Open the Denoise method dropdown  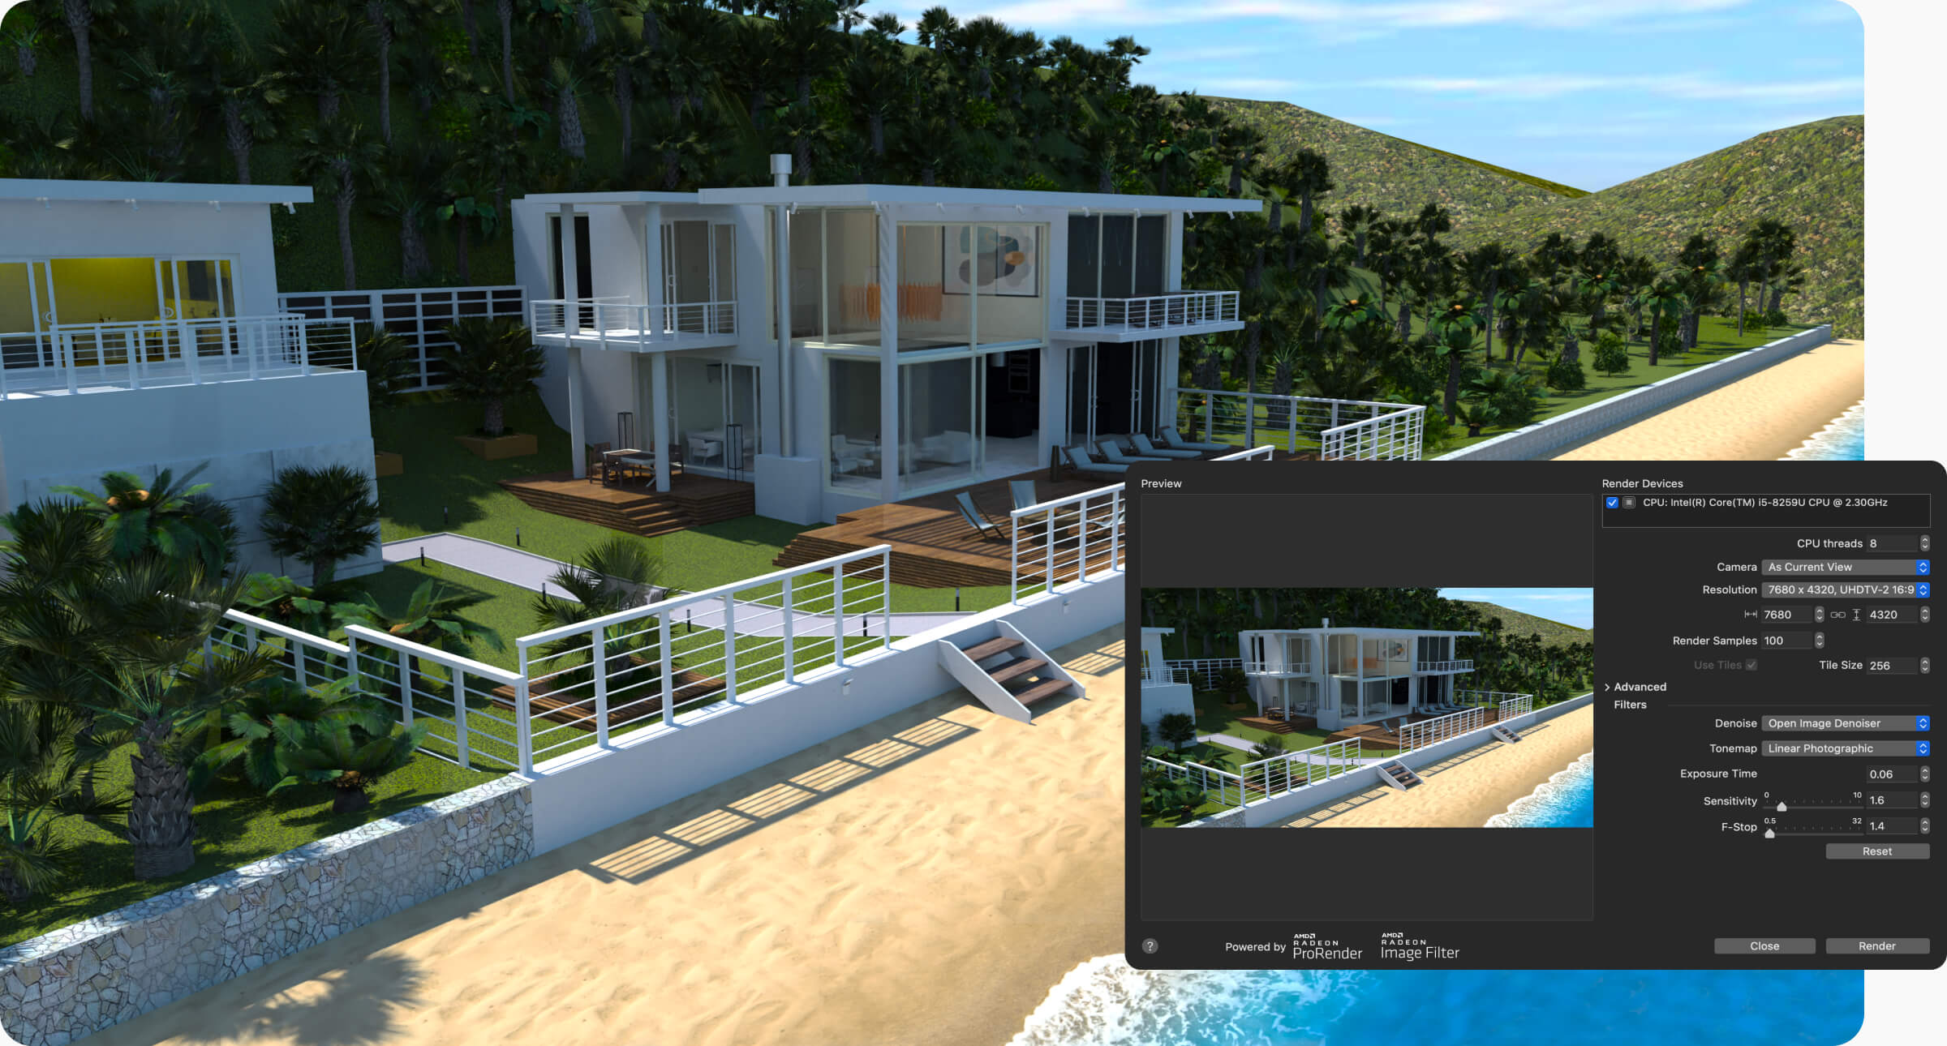pos(1846,722)
